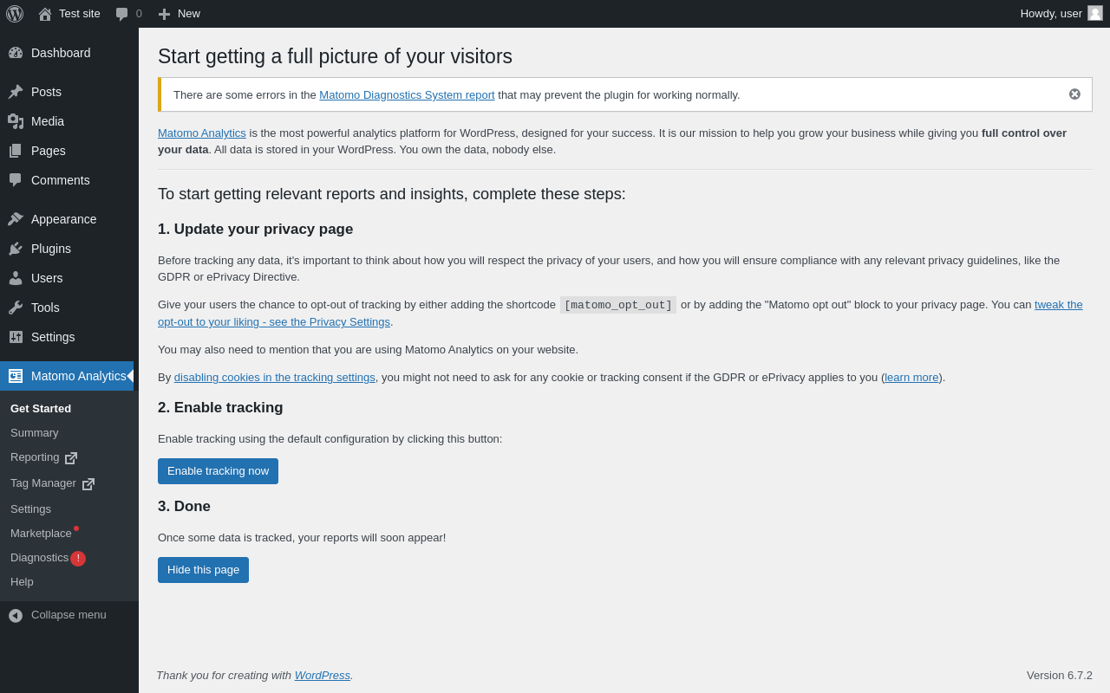Dismiss the diagnostics error notice
Image resolution: width=1110 pixels, height=693 pixels.
[x=1074, y=94]
